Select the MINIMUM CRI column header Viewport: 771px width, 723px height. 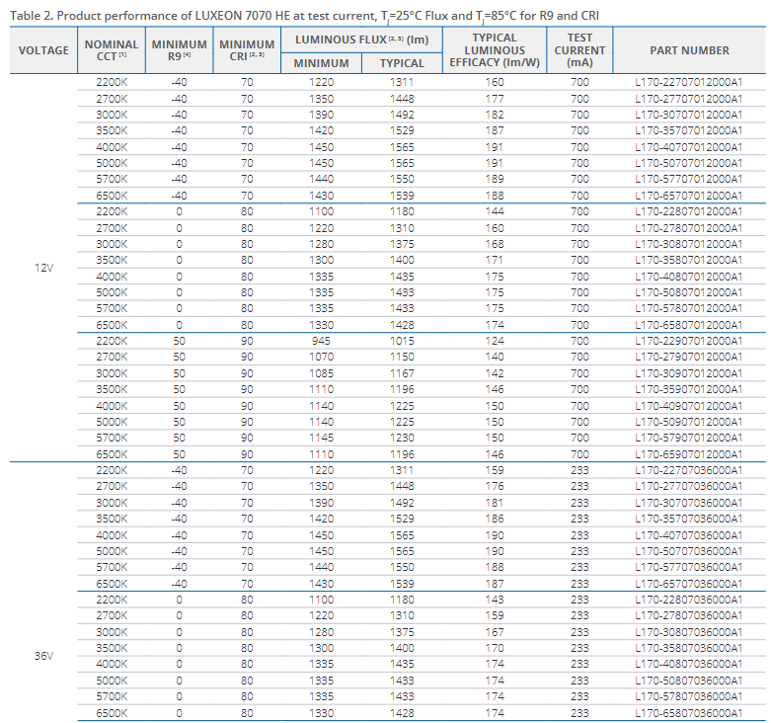[x=247, y=50]
